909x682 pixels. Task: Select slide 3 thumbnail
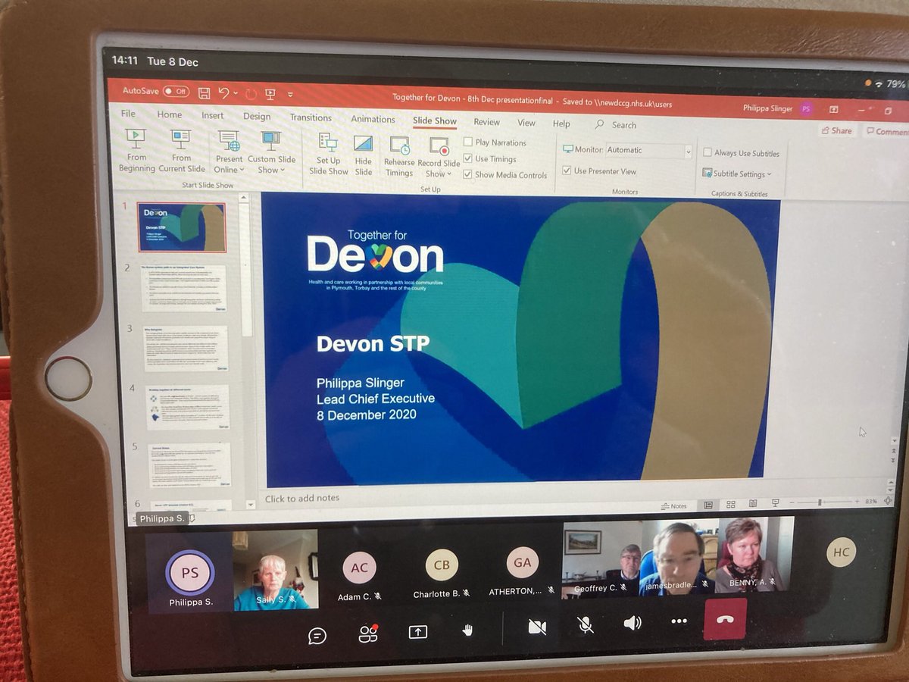pos(185,349)
